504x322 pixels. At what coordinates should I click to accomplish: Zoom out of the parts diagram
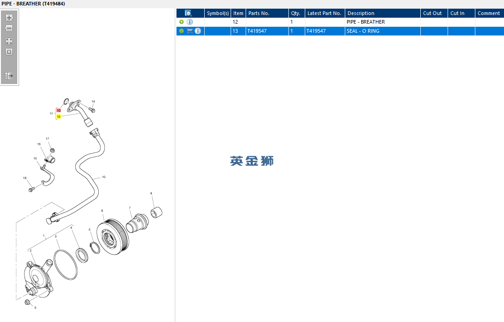tap(9, 28)
